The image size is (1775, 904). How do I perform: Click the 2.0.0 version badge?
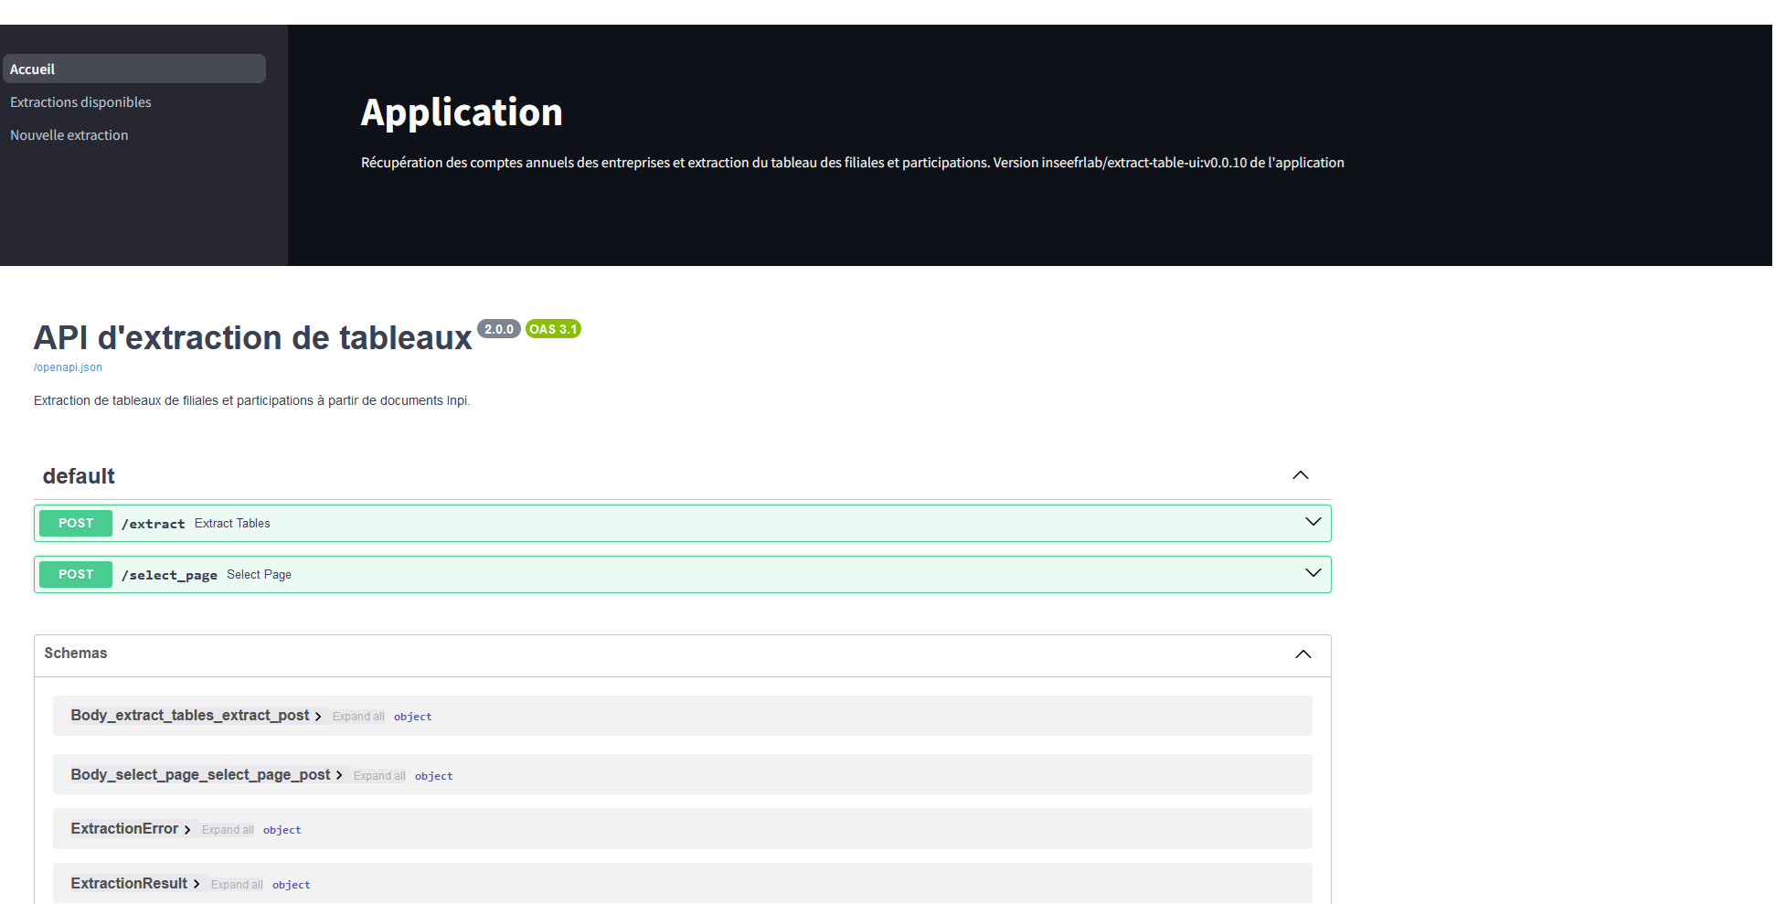click(498, 329)
